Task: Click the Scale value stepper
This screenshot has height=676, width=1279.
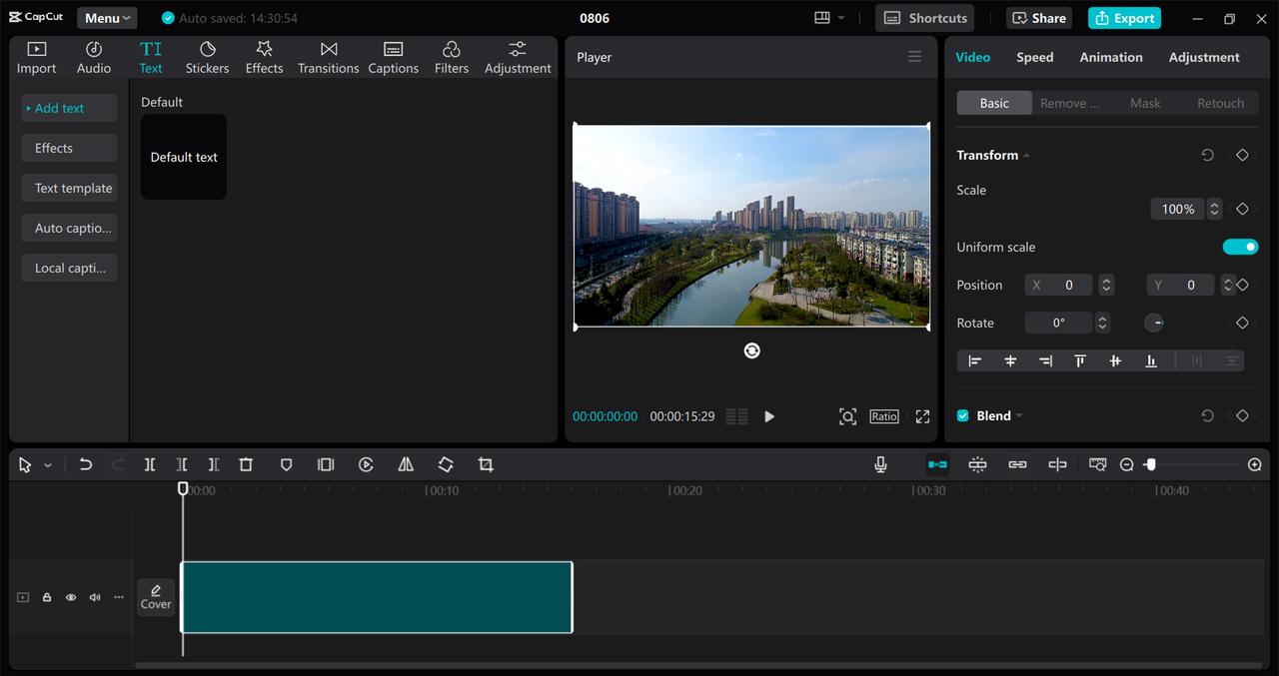Action: pyautogui.click(x=1214, y=209)
